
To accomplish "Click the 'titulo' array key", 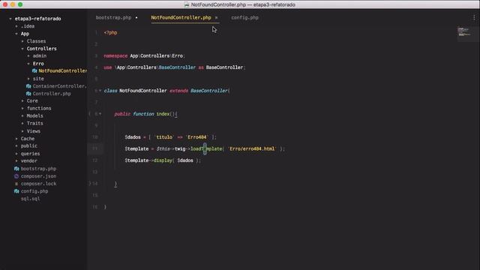I will tap(164, 137).
